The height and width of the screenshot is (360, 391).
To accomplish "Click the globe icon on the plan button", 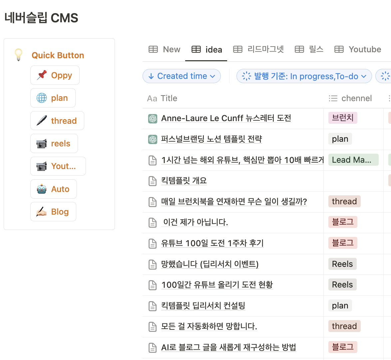I will click(x=42, y=98).
